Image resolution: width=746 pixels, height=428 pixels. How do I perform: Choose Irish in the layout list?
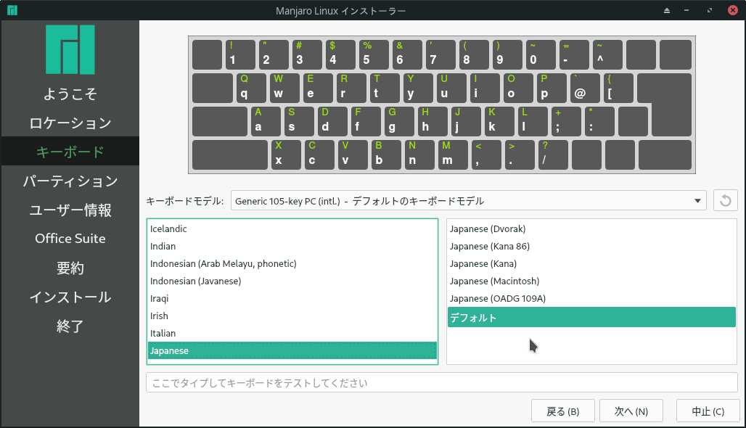point(292,316)
